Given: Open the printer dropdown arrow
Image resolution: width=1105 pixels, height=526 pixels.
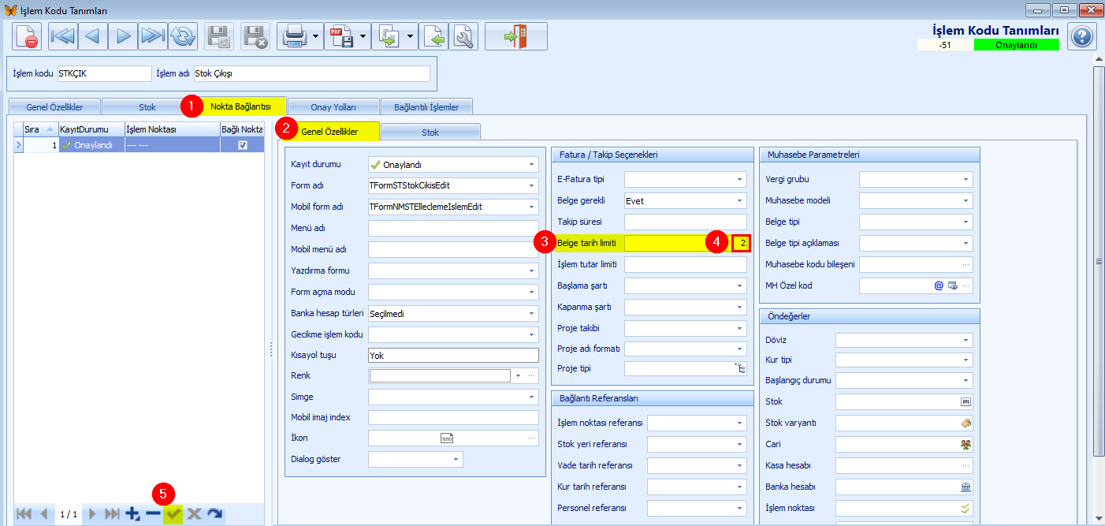Looking at the screenshot, I should point(316,37).
